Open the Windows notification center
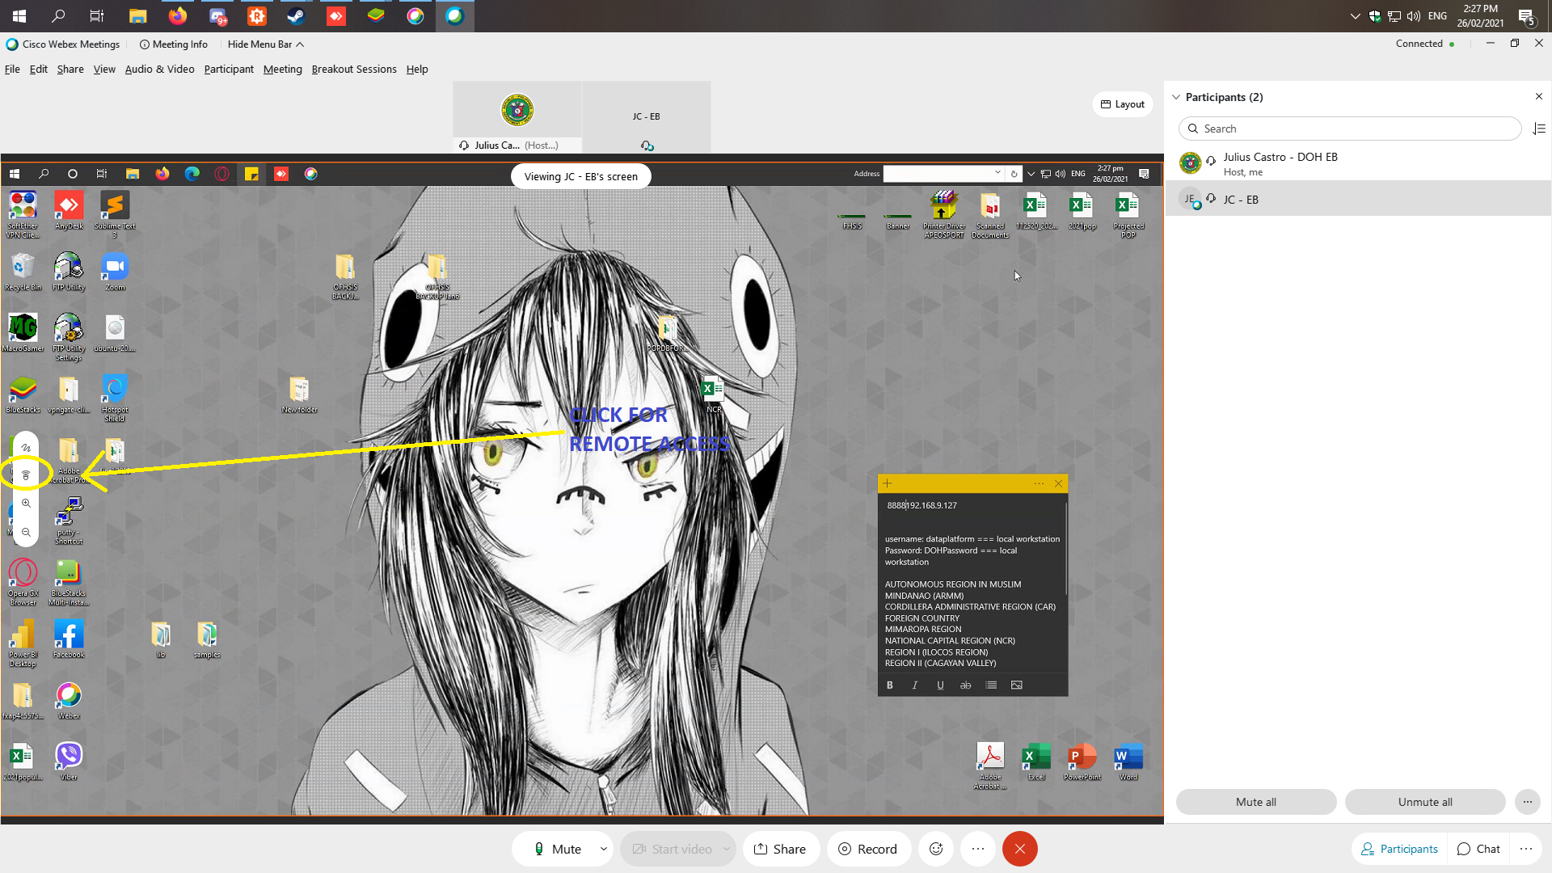This screenshot has width=1552, height=873. pyautogui.click(x=1526, y=16)
